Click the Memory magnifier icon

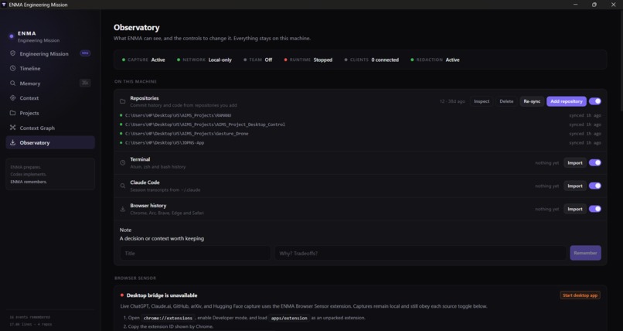pos(12,83)
